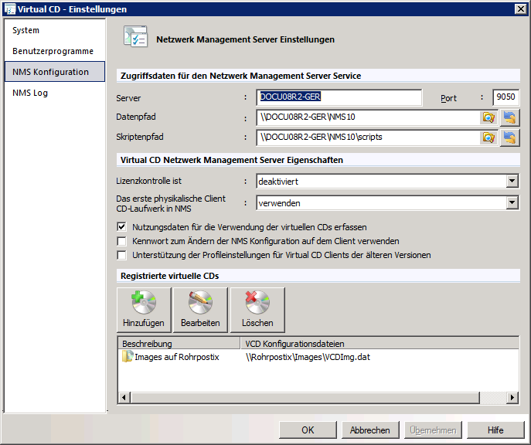Confirm with the OK button
Viewport: 531px width, 445px height.
[308, 430]
